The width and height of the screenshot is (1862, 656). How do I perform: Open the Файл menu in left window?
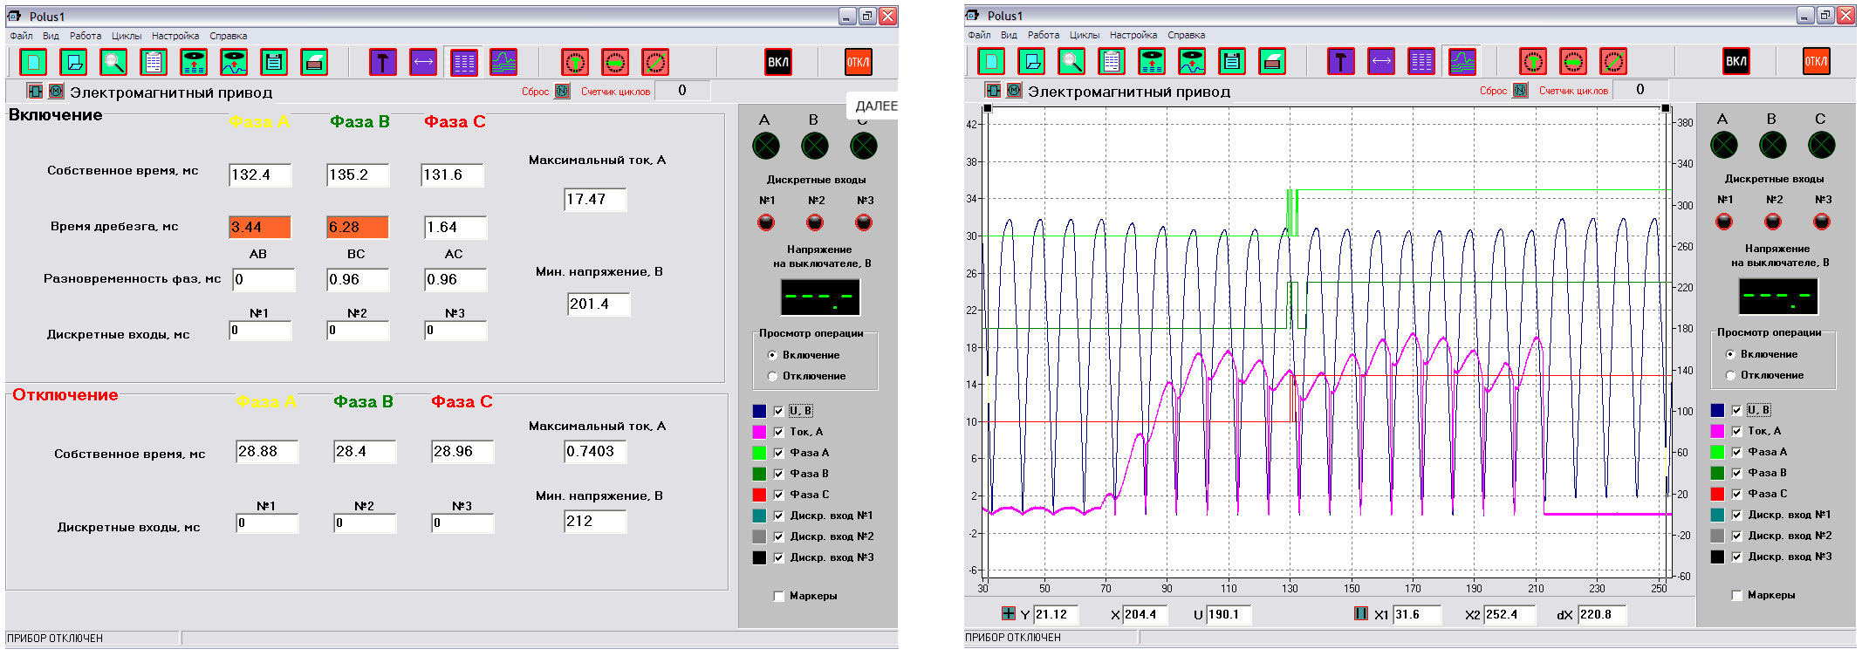pos(21,36)
